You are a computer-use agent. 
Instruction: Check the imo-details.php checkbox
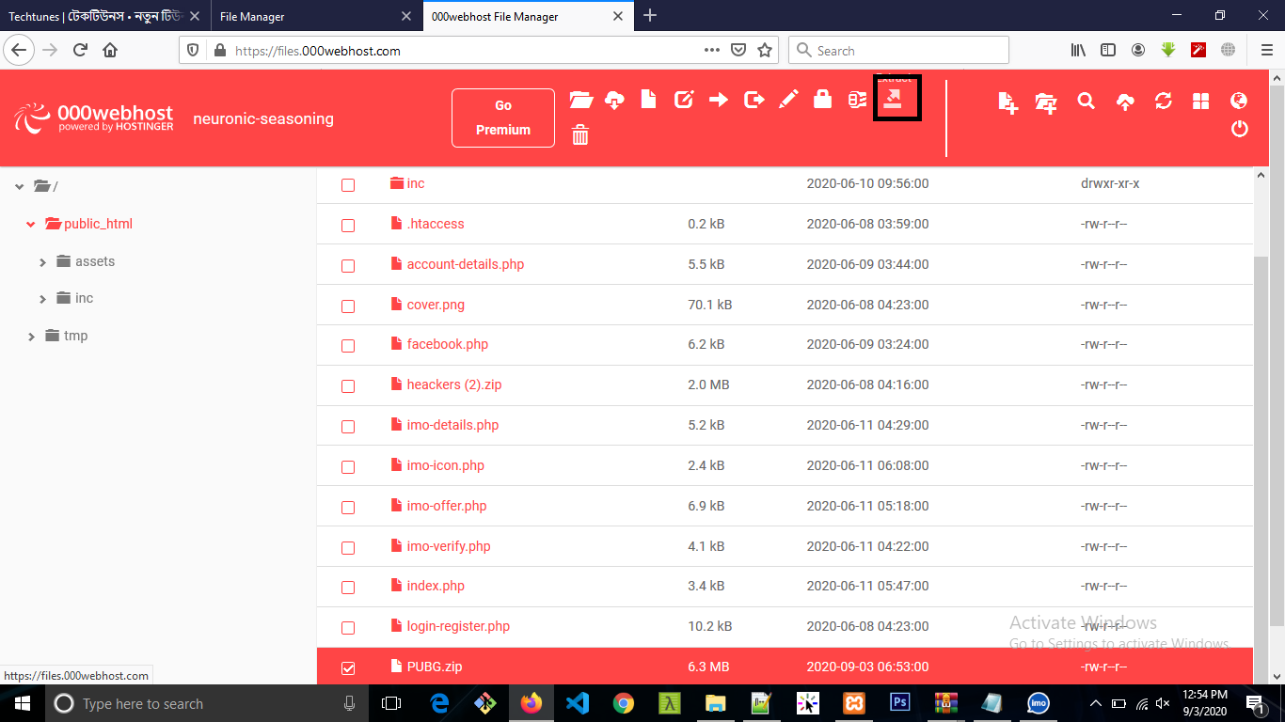348,427
